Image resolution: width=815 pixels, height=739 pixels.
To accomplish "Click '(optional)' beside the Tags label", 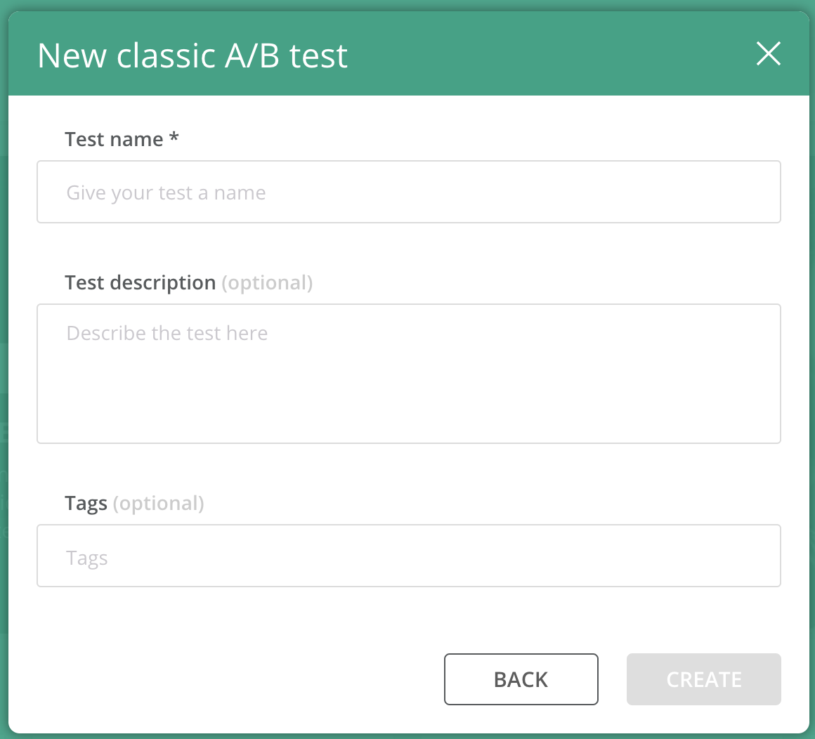I will point(159,504).
